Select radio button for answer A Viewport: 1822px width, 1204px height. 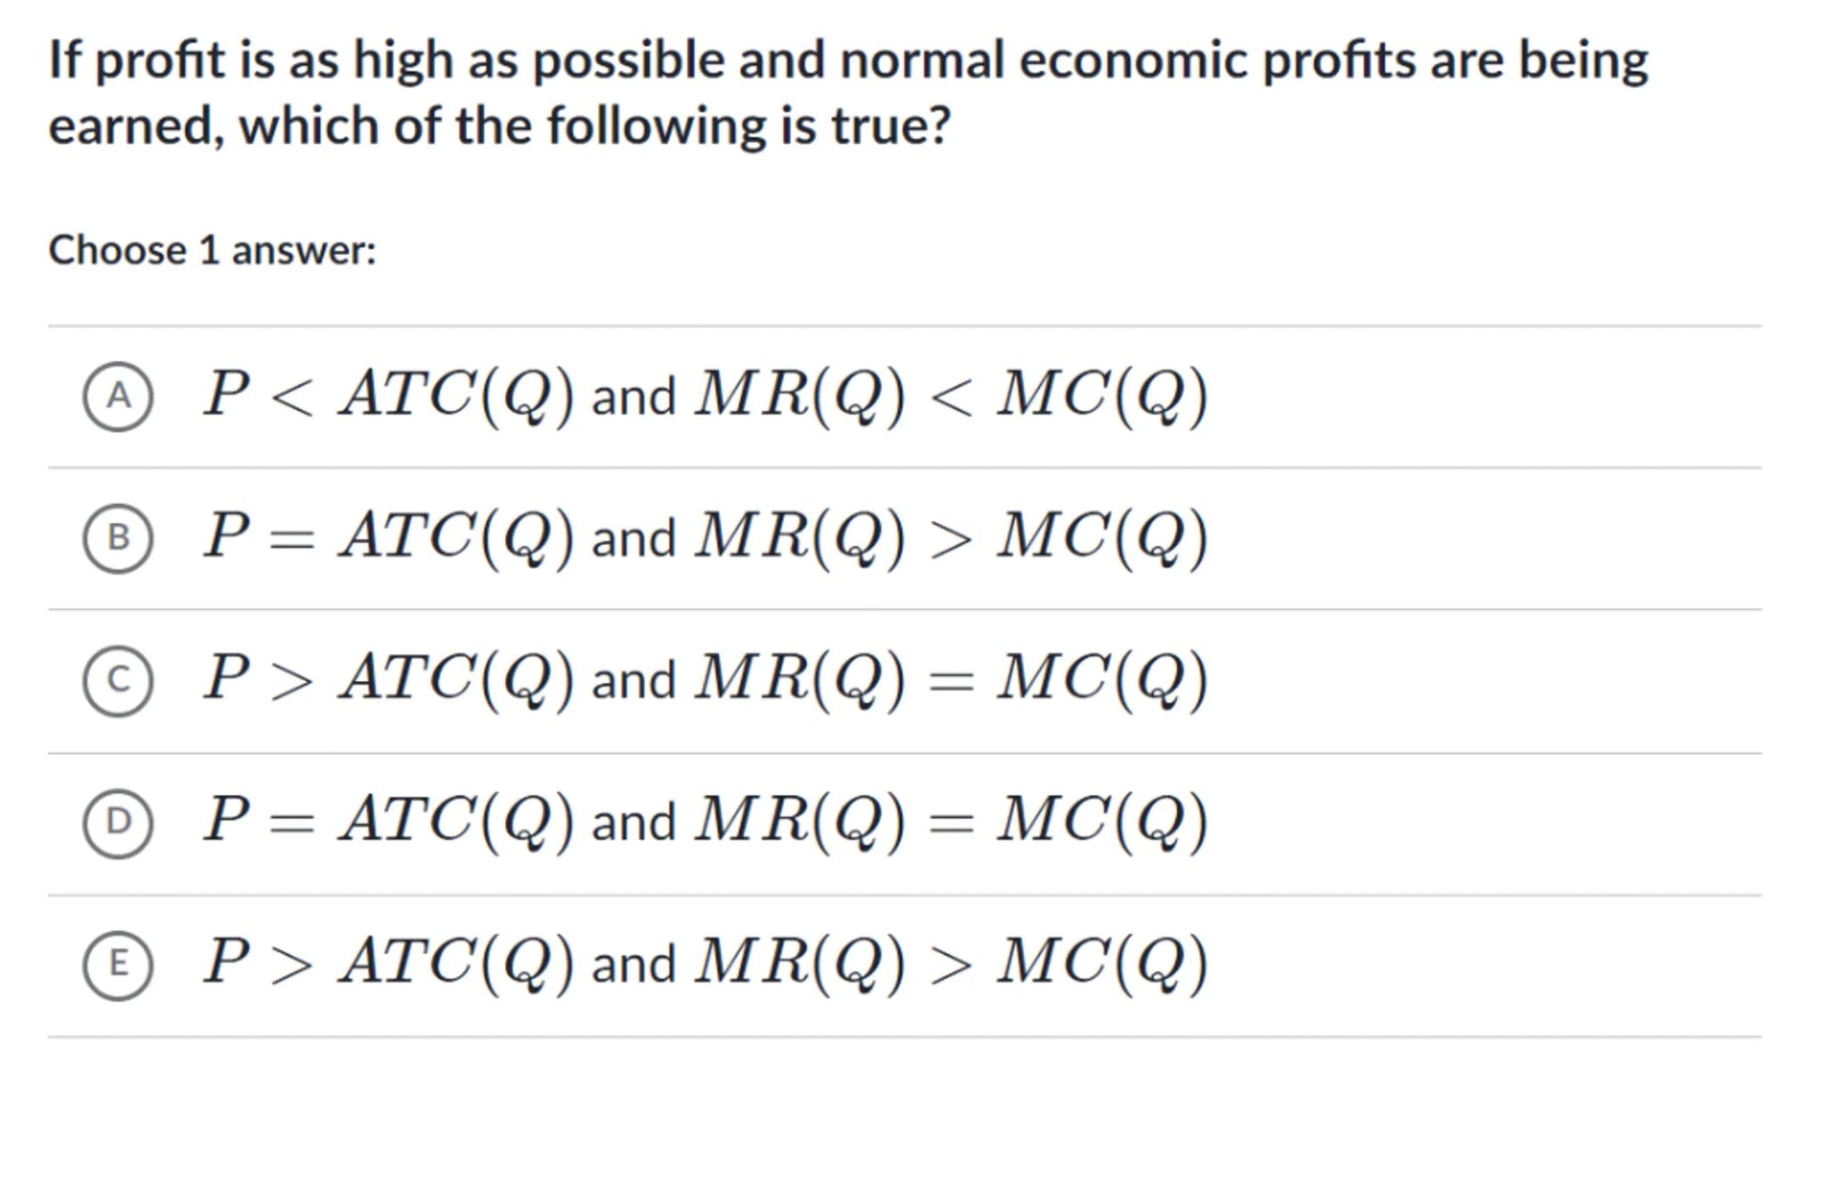click(x=117, y=397)
